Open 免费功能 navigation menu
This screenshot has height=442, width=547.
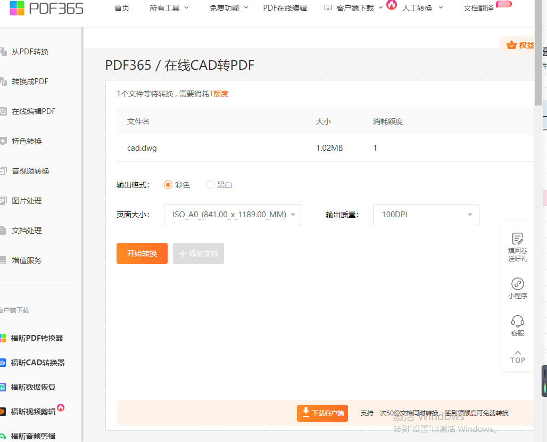click(x=225, y=8)
